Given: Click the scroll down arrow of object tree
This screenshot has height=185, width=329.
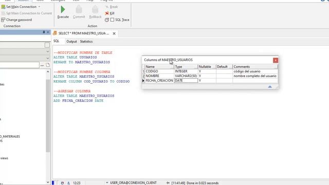Looking at the screenshot, I should (48, 182).
